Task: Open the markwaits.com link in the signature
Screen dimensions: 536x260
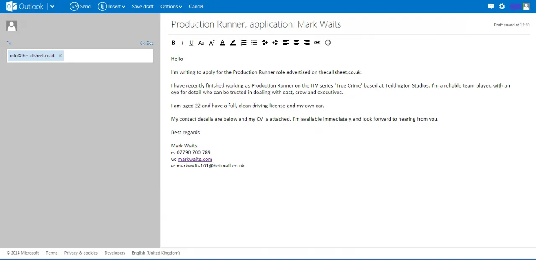Action: coord(195,159)
